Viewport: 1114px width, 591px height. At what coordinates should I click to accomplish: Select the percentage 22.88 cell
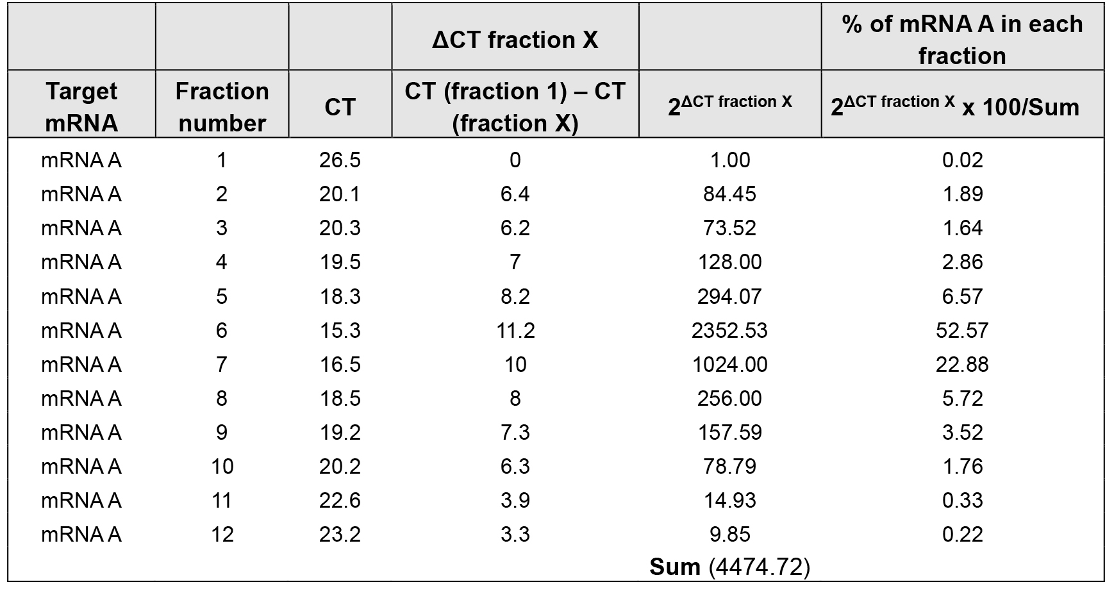962,364
